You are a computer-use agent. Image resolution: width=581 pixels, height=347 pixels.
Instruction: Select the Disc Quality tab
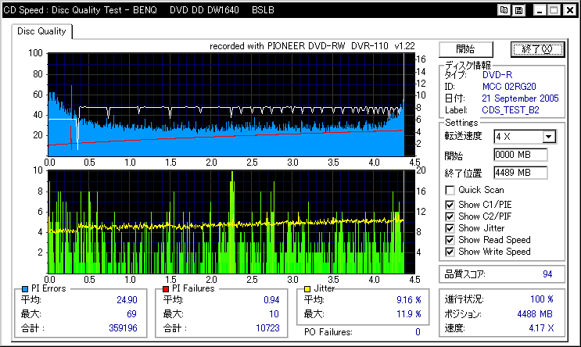point(43,31)
